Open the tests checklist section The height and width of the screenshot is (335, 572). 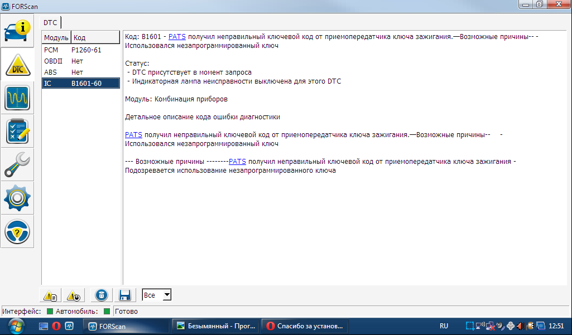click(17, 131)
